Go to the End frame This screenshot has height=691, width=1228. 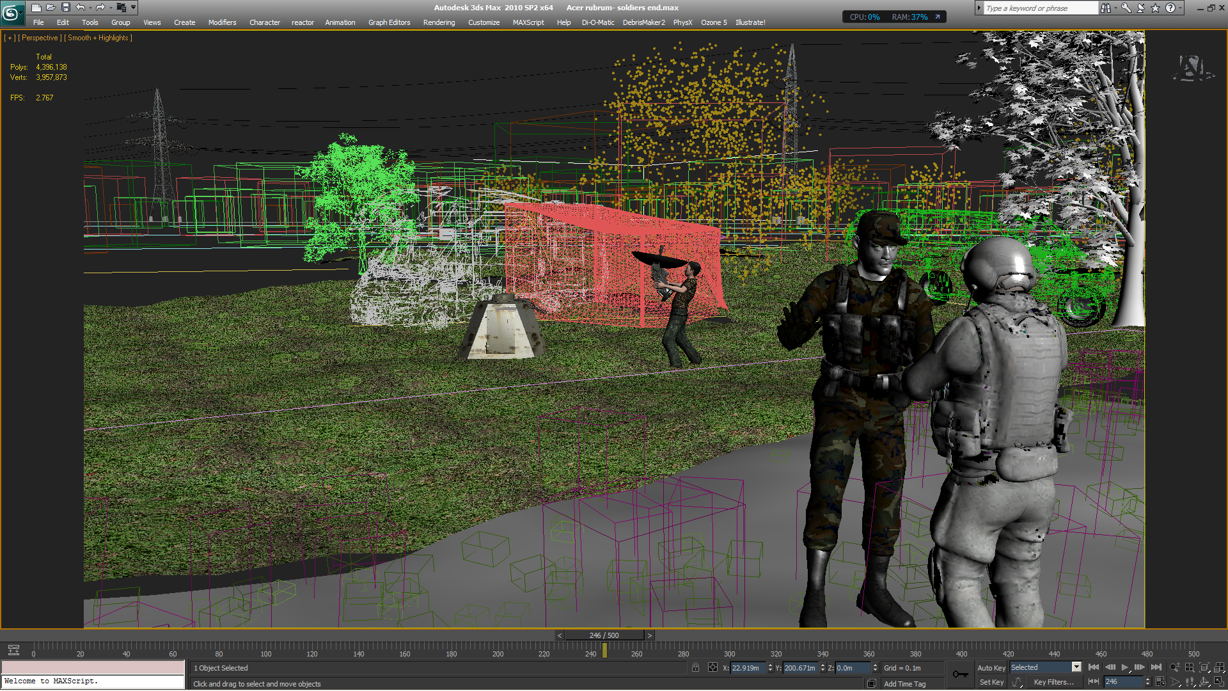coord(1156,667)
